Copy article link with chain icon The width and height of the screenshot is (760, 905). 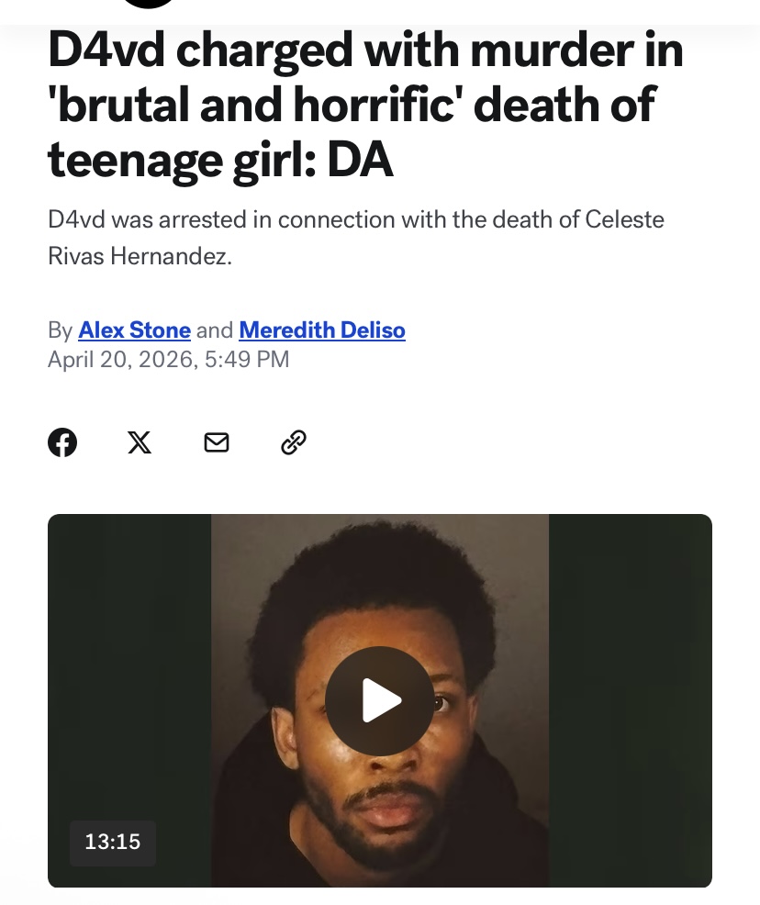coord(293,442)
